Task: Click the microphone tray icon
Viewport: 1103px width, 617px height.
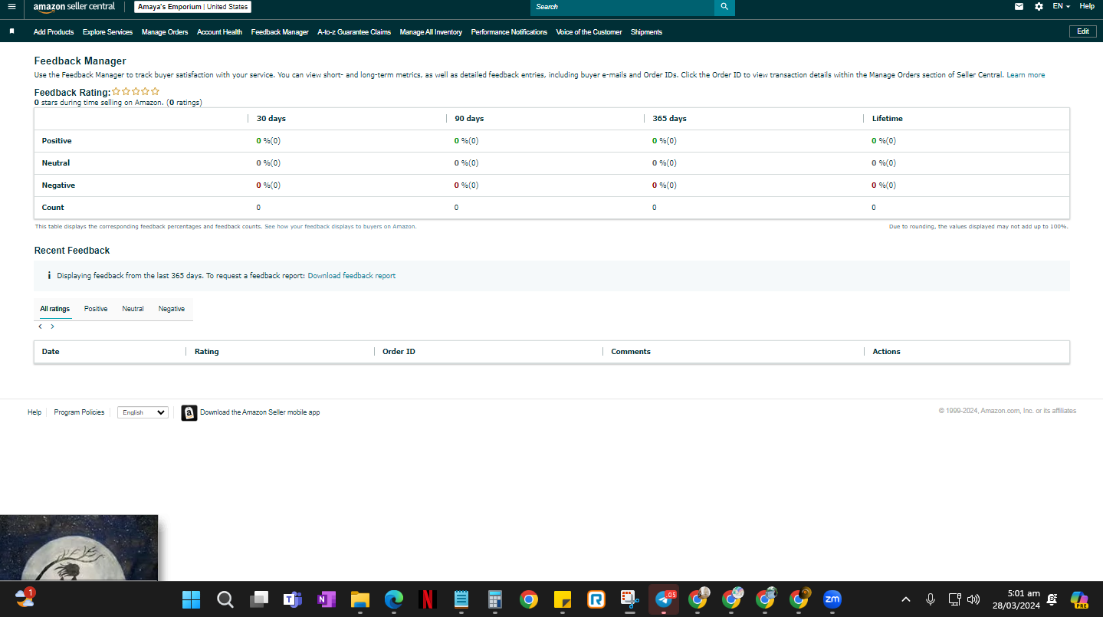Action: click(x=931, y=599)
